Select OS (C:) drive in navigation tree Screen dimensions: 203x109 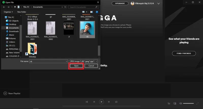[10, 46]
